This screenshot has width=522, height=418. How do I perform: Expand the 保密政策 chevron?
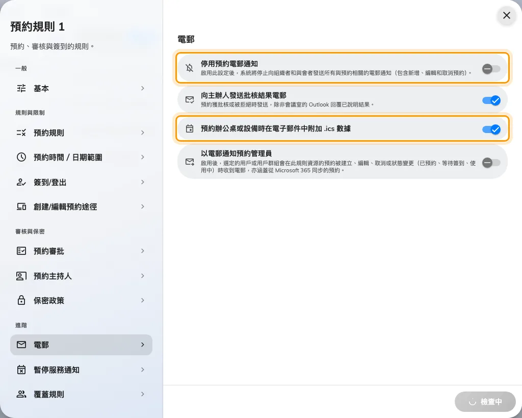143,300
